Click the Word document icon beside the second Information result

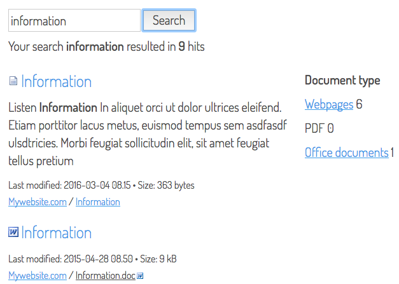tap(13, 232)
